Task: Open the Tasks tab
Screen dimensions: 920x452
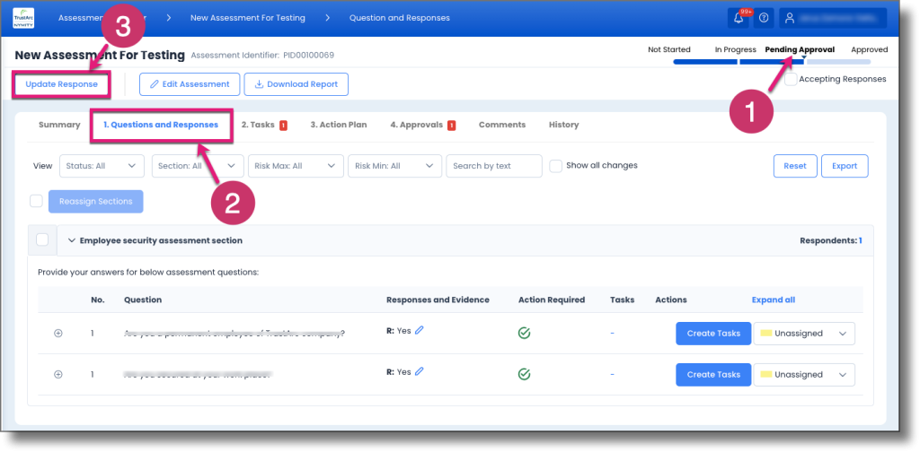Action: [258, 125]
